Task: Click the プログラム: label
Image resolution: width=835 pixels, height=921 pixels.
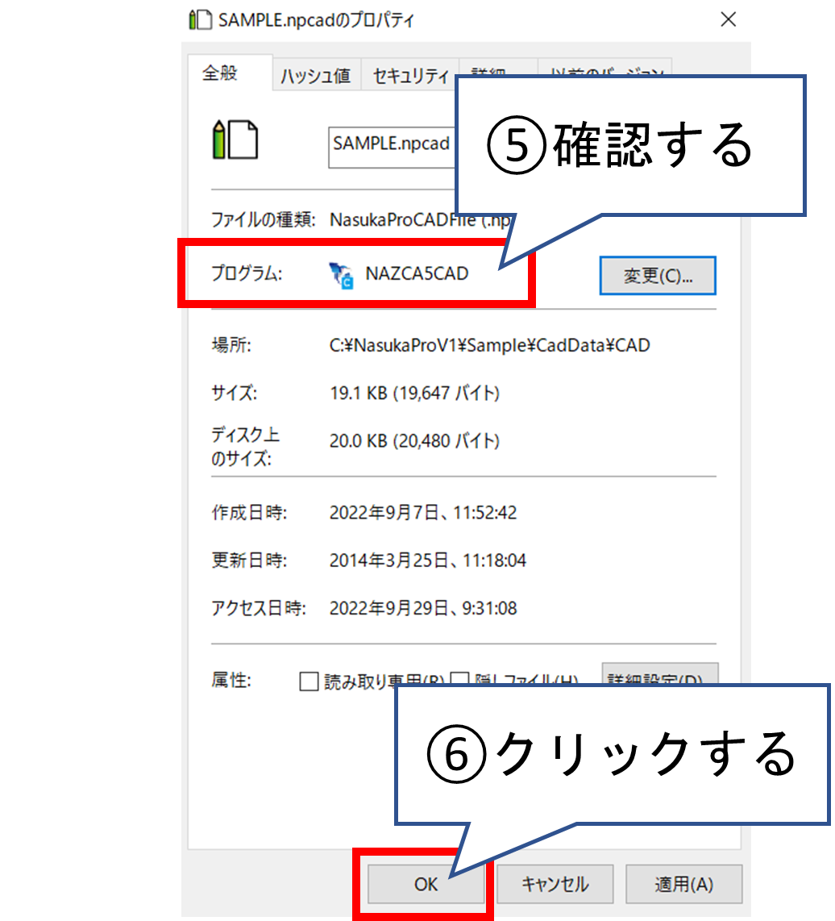Action: [247, 273]
